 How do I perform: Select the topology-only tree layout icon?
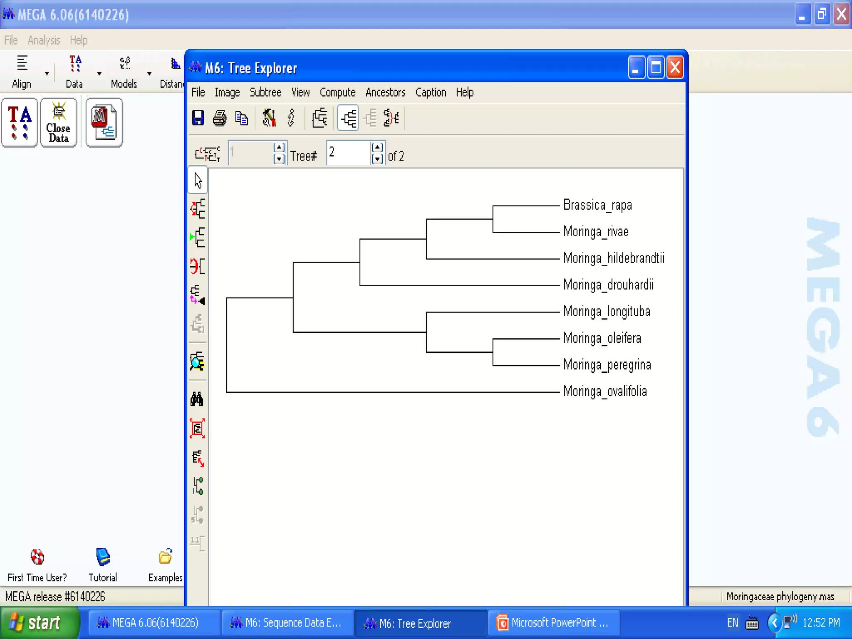click(319, 118)
